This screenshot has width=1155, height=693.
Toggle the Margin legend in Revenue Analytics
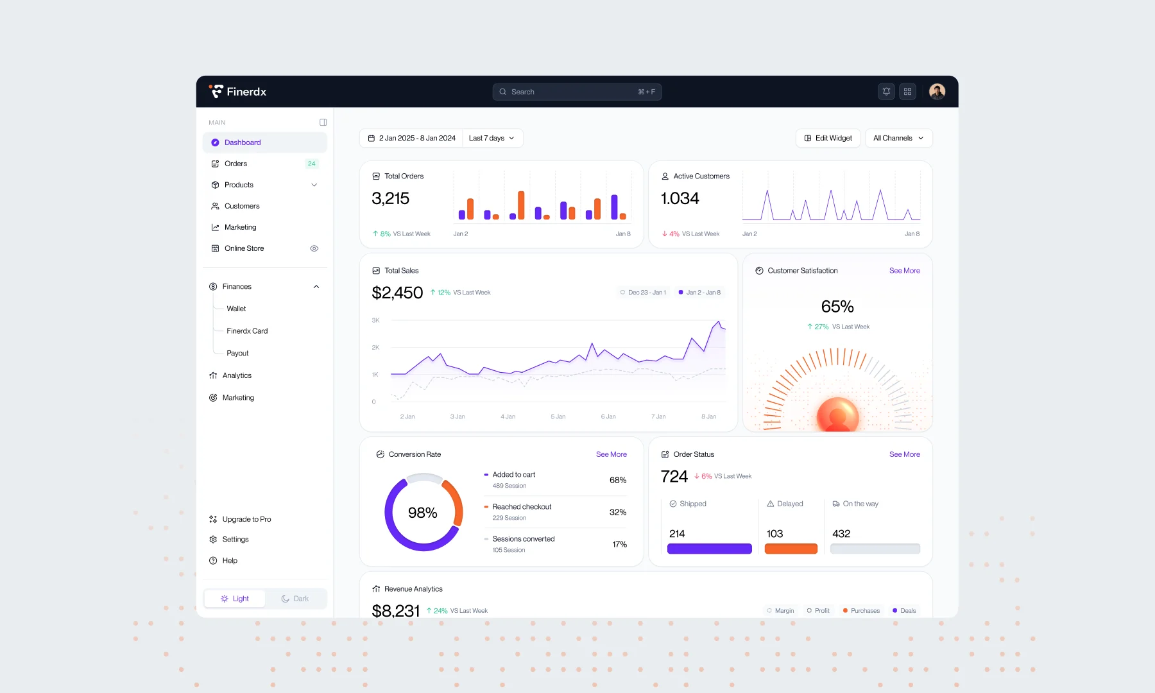(x=780, y=611)
